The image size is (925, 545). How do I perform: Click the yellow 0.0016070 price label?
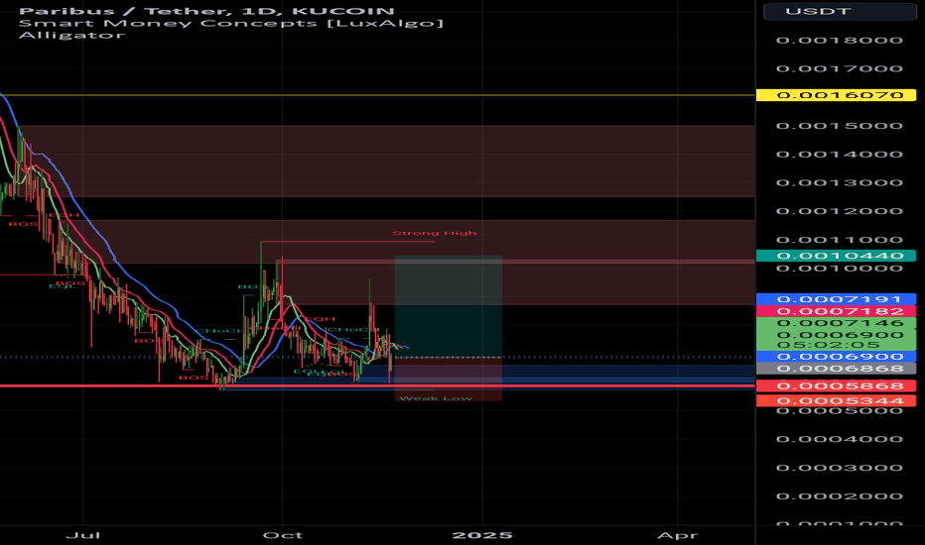[836, 95]
